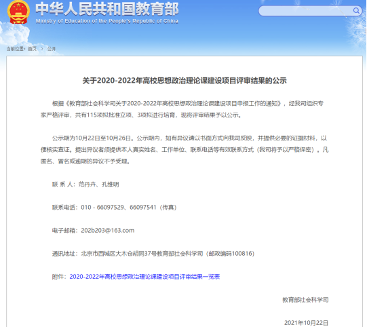Click the contact names 范丹卉、孔维明

click(99, 185)
